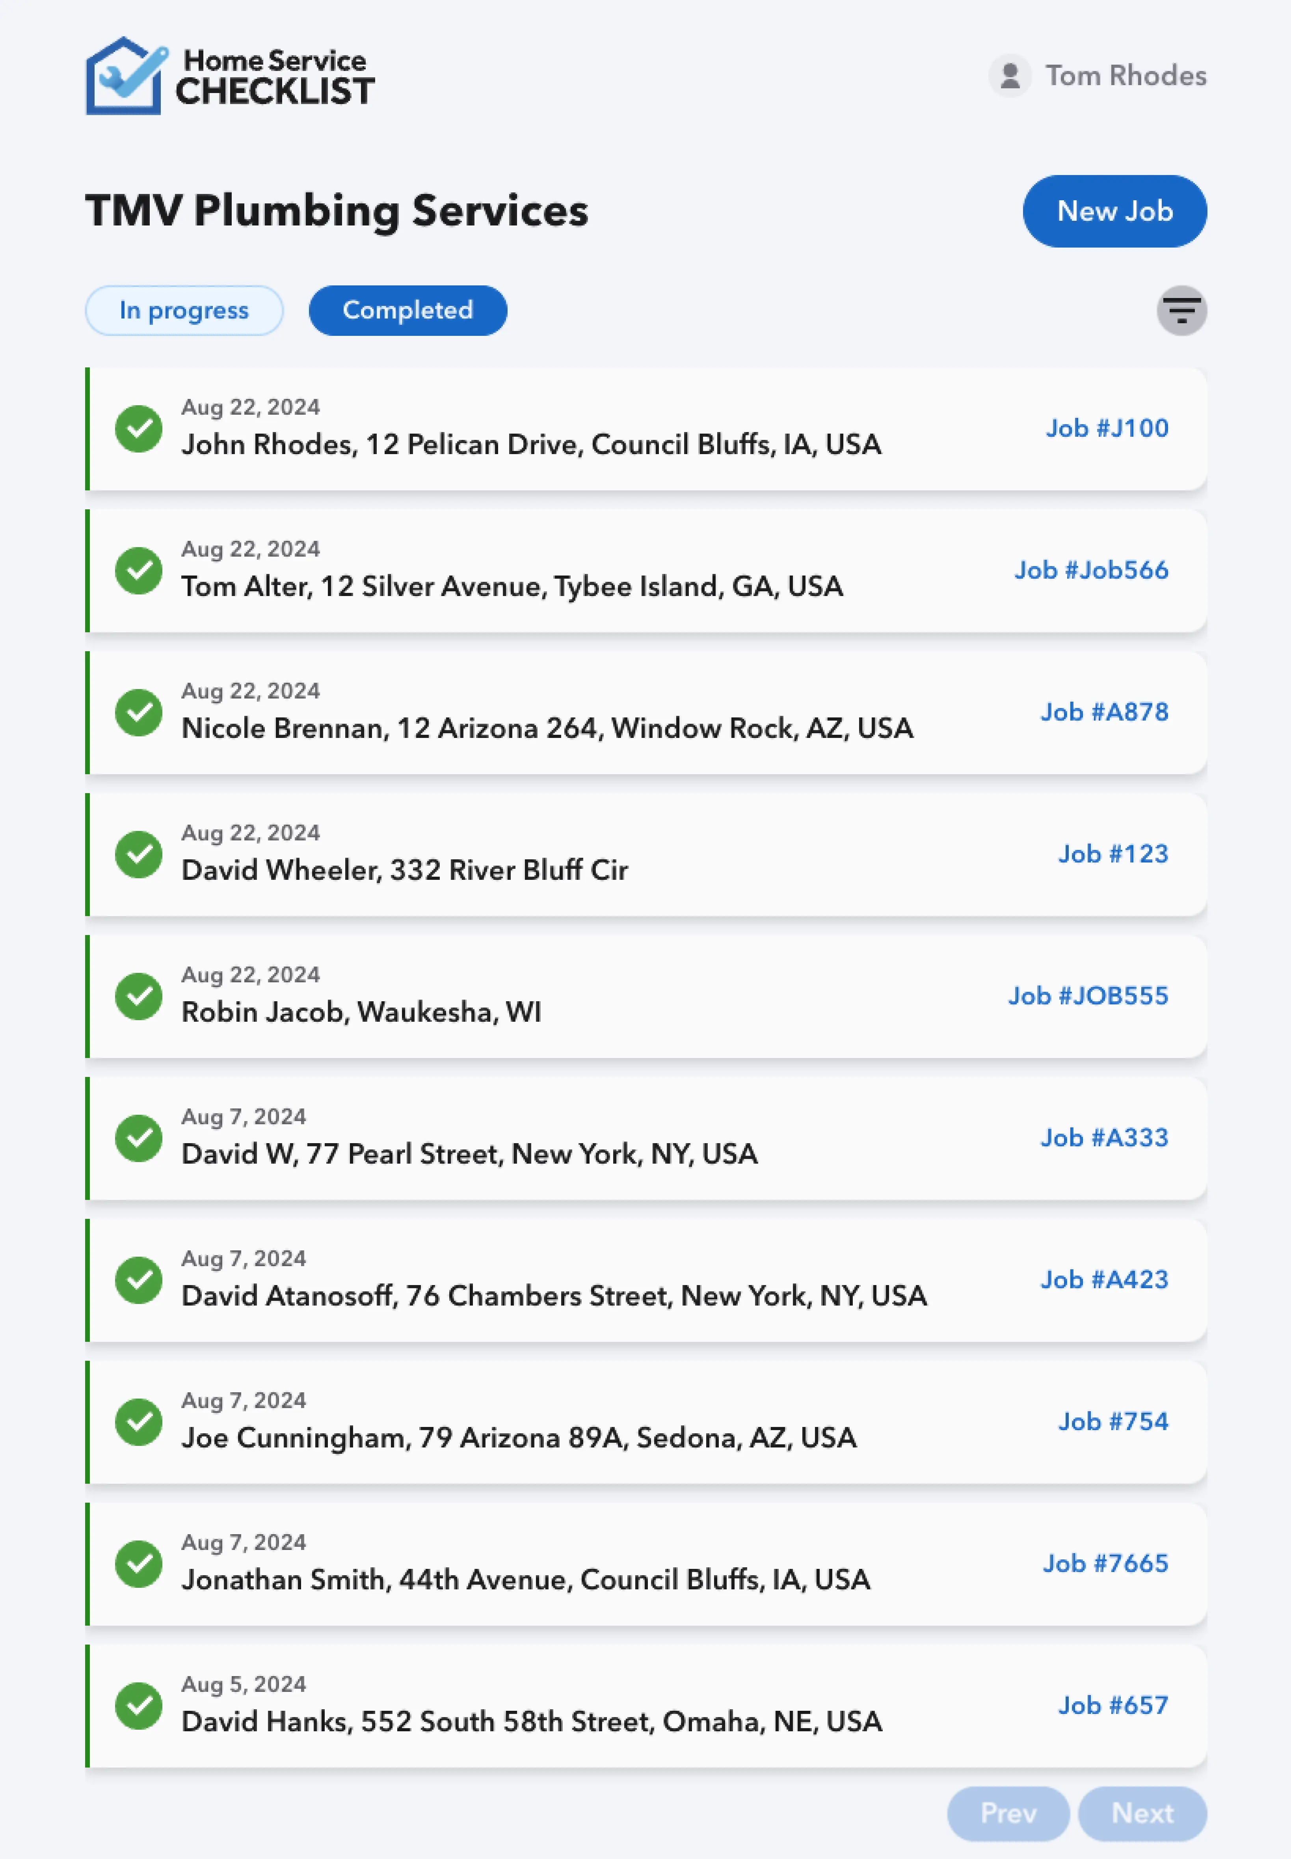Screen dimensions: 1291x1859
Task: Open Job #A333 link
Action: (1104, 1137)
